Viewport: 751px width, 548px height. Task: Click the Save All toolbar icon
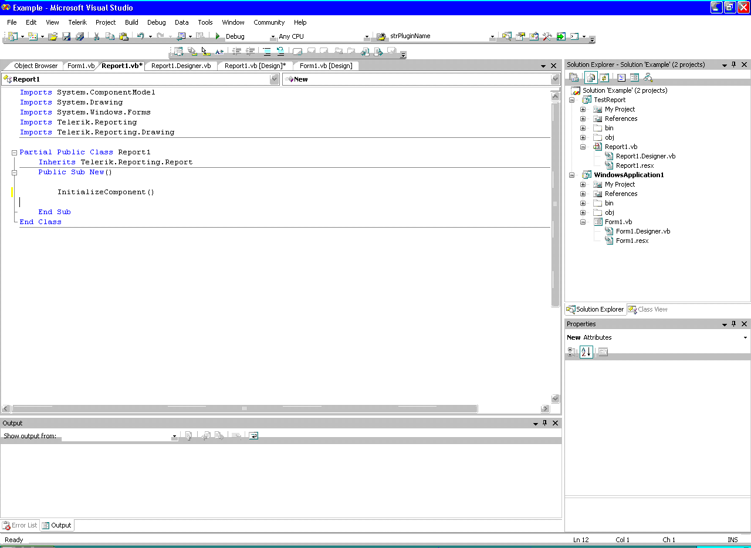80,36
